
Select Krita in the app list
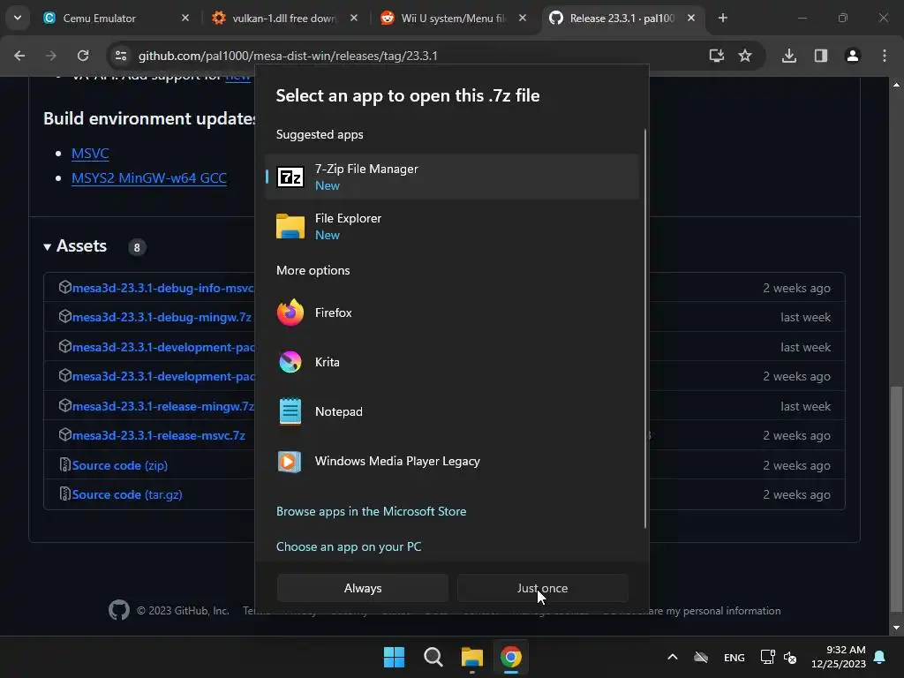point(452,362)
